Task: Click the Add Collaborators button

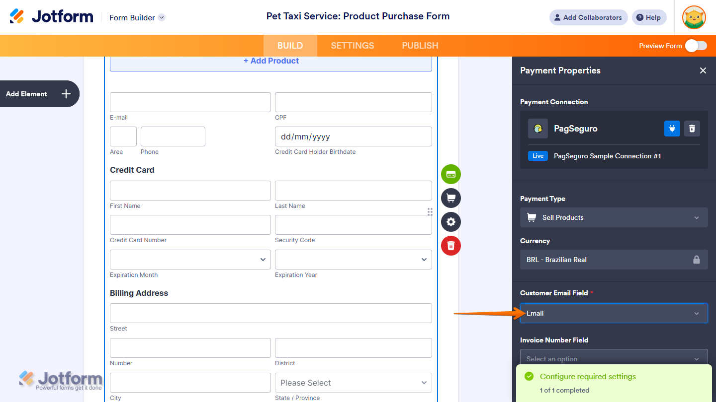Action: pyautogui.click(x=588, y=17)
